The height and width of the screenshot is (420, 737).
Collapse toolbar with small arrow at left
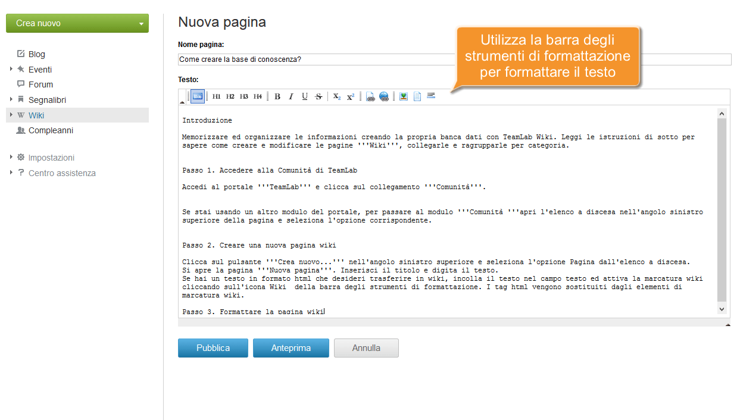click(182, 102)
